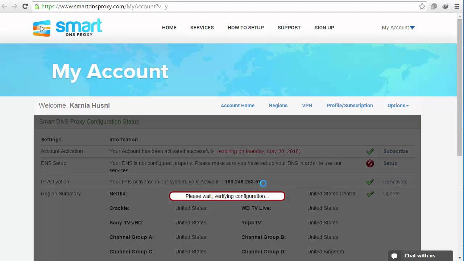The width and height of the screenshot is (464, 261).
Task: Click the scrollbar down arrow
Action: [460, 258]
